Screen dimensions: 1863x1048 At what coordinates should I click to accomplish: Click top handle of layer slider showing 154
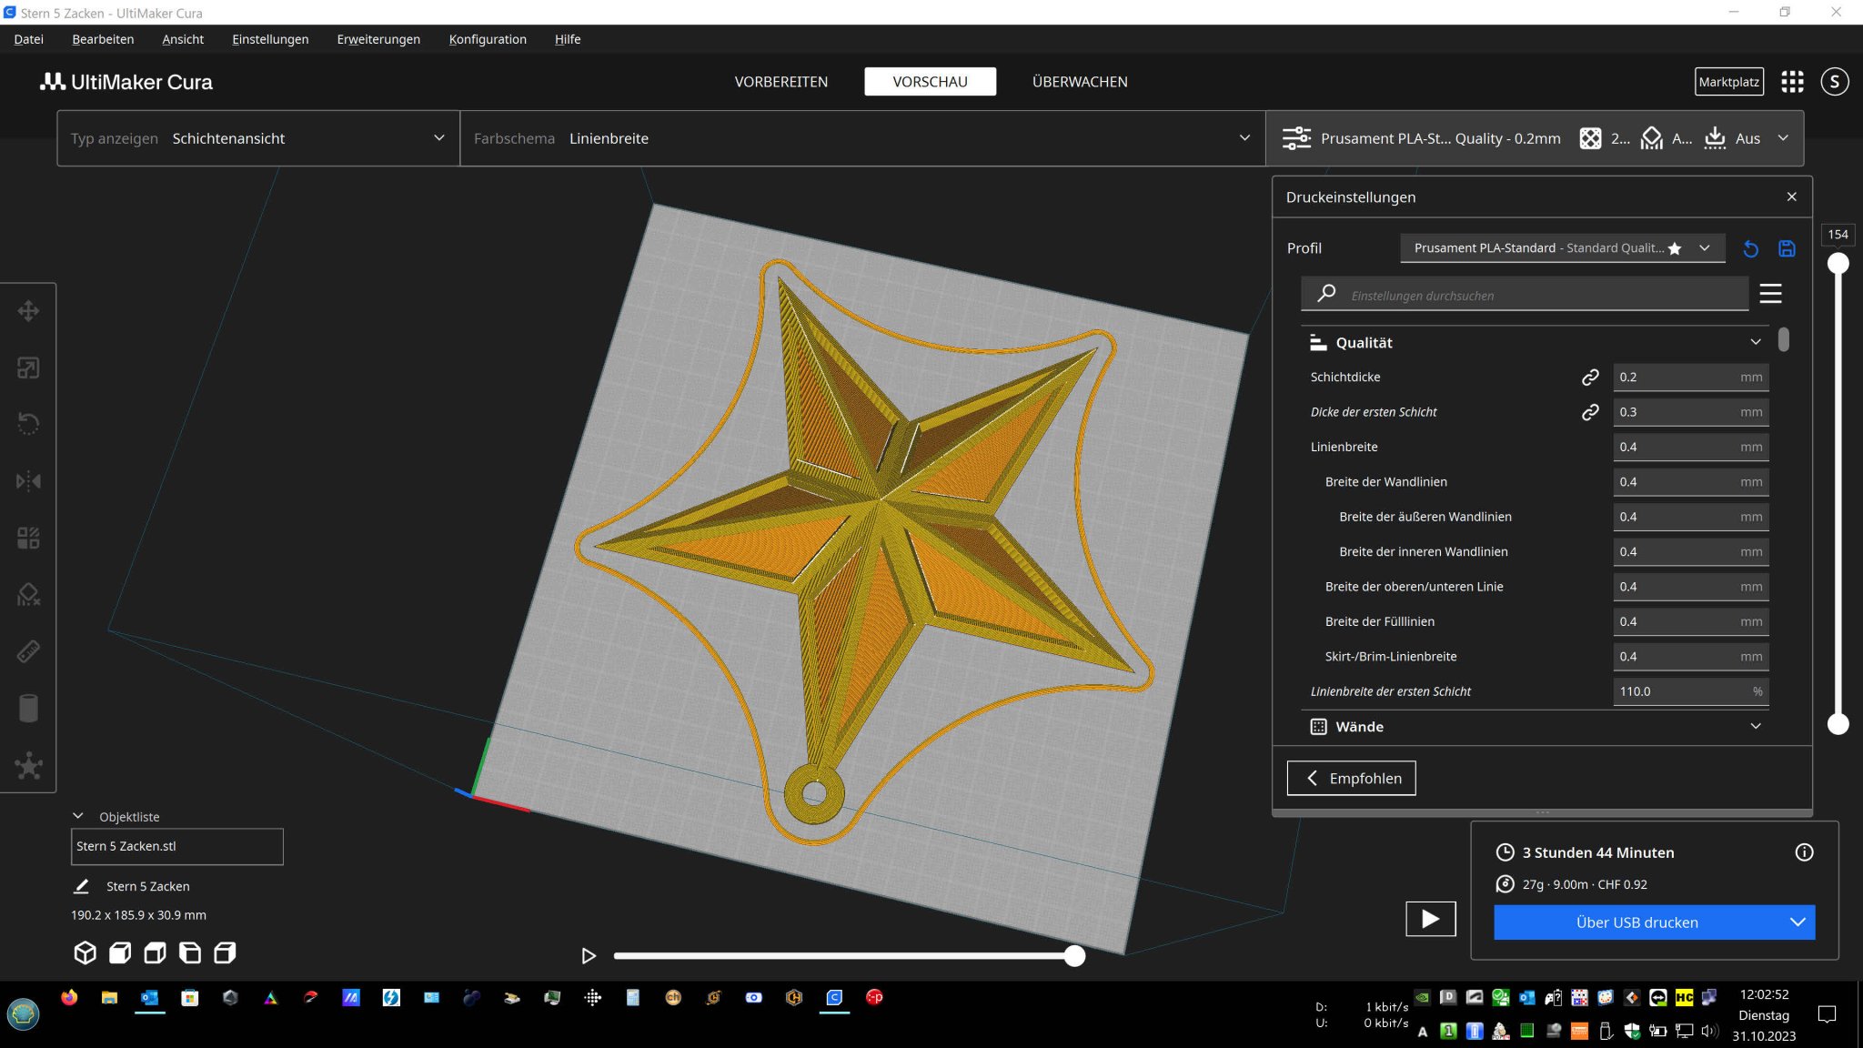pos(1838,264)
